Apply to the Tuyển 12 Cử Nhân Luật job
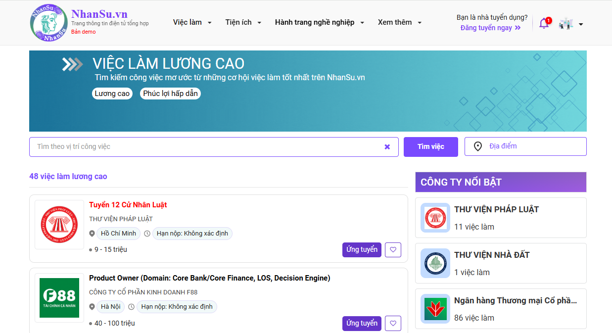This screenshot has height=333, width=612. click(362, 250)
